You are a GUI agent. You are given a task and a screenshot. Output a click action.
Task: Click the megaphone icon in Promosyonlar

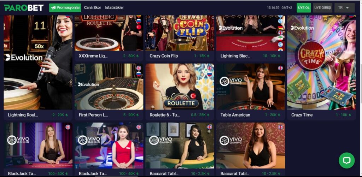[53, 8]
